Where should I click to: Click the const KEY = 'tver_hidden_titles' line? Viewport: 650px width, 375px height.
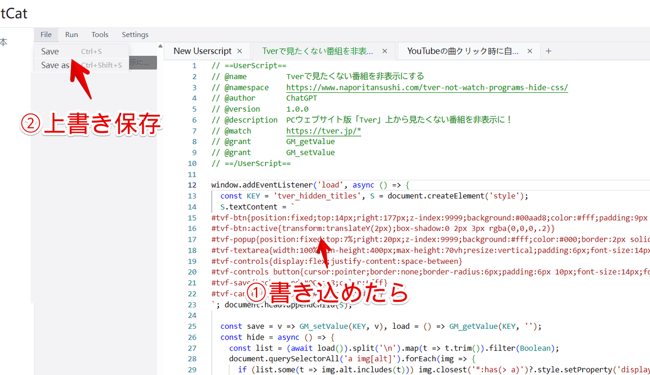pos(374,196)
